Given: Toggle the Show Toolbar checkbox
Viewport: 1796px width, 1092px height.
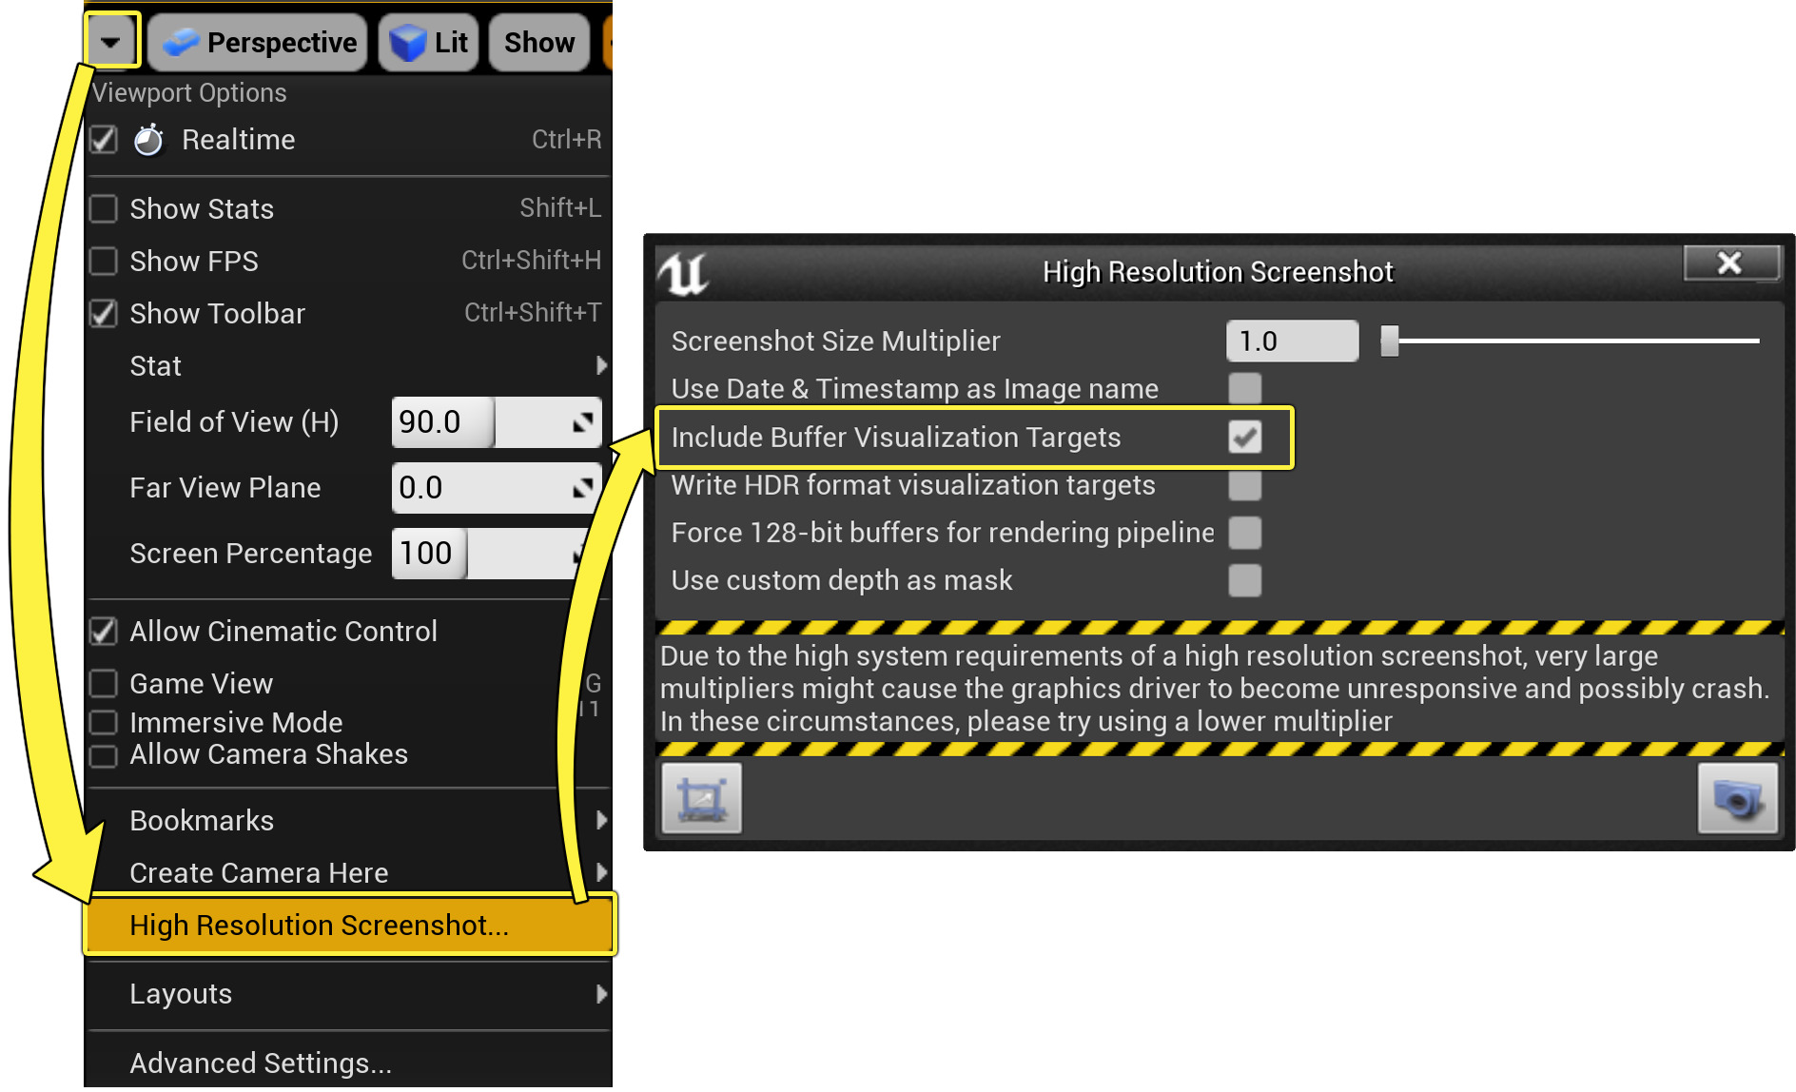Looking at the screenshot, I should pyautogui.click(x=103, y=313).
